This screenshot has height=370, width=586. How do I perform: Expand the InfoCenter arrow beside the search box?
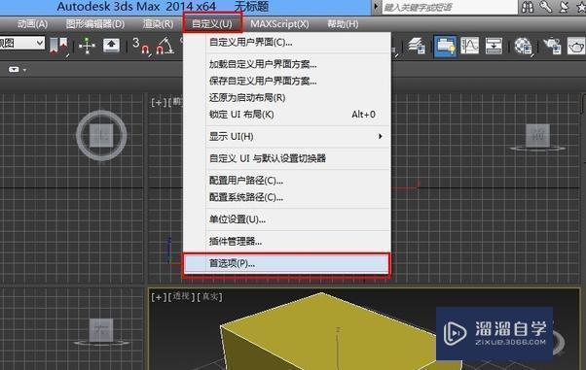click(x=376, y=7)
